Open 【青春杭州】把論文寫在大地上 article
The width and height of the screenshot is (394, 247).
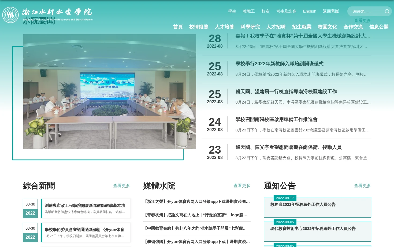click(x=195, y=215)
